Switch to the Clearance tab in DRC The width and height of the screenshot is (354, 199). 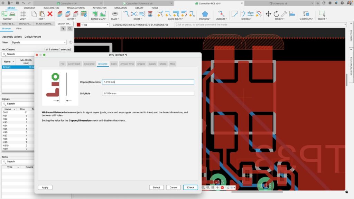click(x=89, y=64)
